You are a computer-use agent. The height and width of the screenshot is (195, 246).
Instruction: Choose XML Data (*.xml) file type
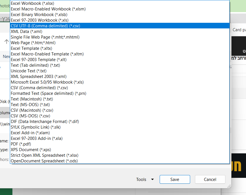click(x=26, y=32)
